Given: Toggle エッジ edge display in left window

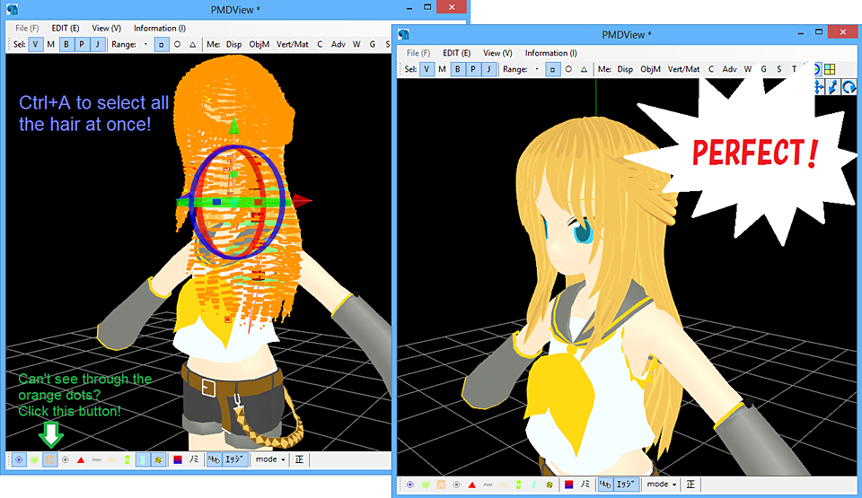Looking at the screenshot, I should click(x=234, y=459).
